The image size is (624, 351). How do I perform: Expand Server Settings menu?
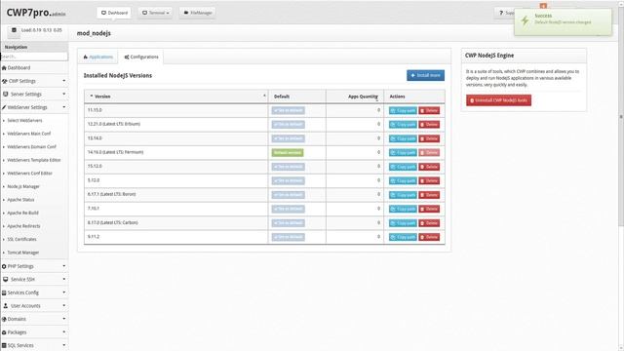tap(34, 94)
